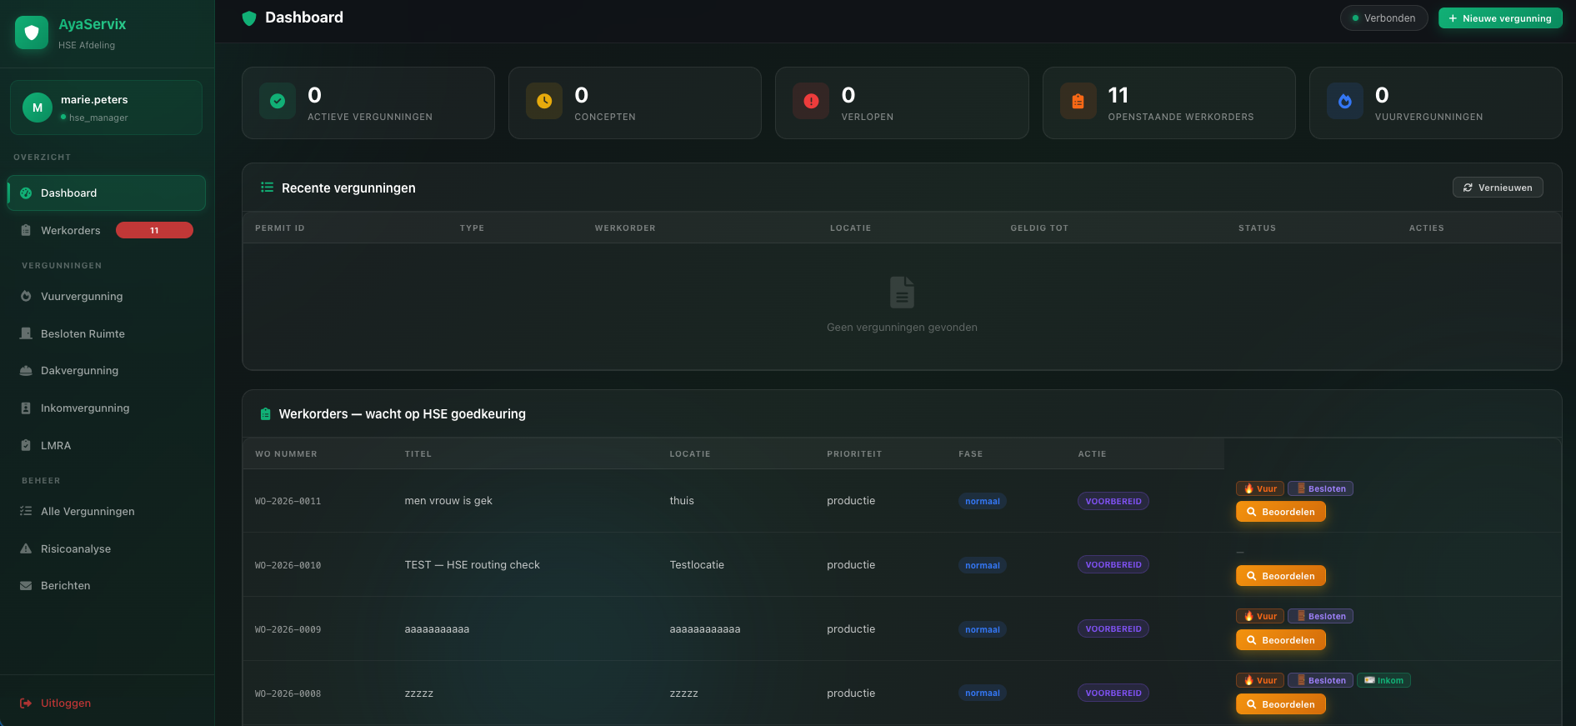Click the red alert icon on Verlopen card
Image resolution: width=1576 pixels, height=726 pixels.
coord(811,101)
